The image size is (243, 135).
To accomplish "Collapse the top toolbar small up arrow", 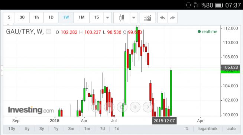I will coord(8,24).
